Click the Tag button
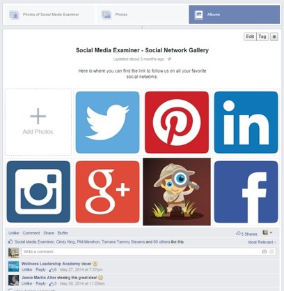The image size is (284, 291). point(262,36)
